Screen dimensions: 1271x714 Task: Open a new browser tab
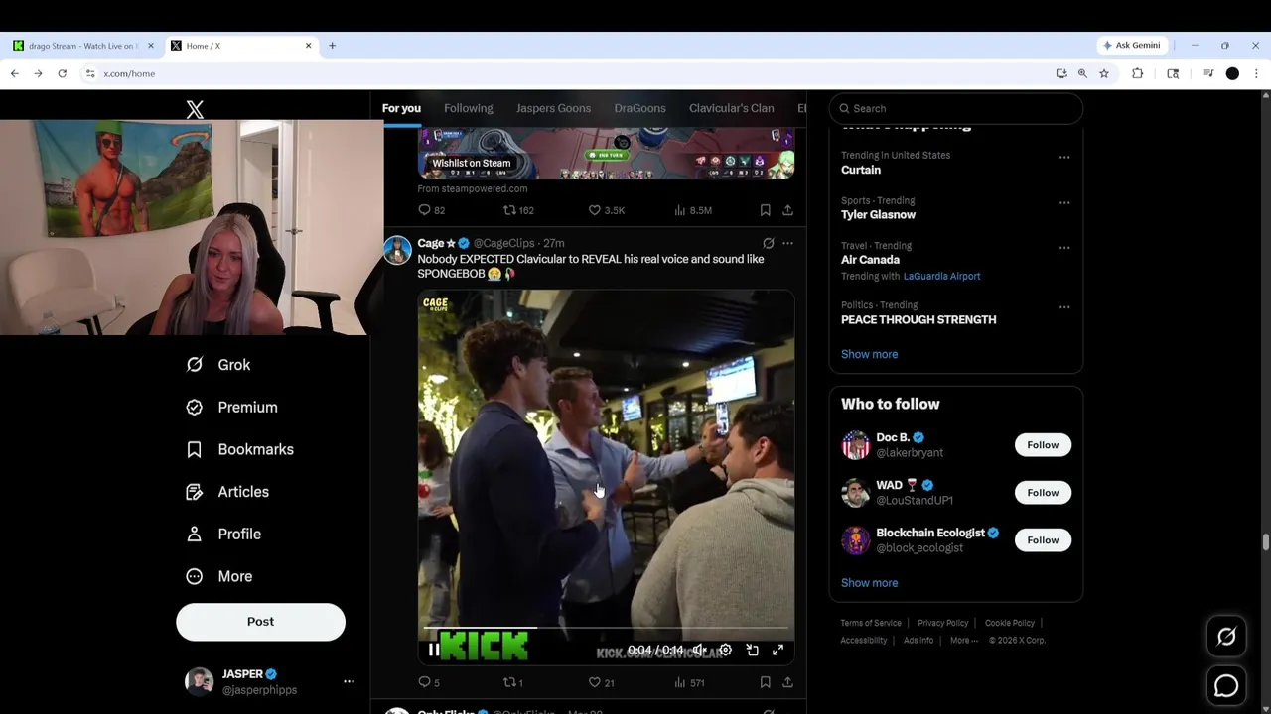coord(332,46)
